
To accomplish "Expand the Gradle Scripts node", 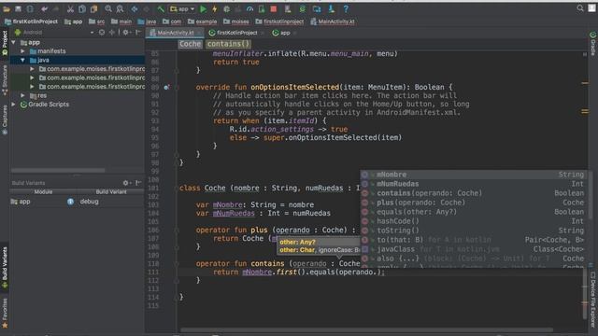I will point(14,104).
